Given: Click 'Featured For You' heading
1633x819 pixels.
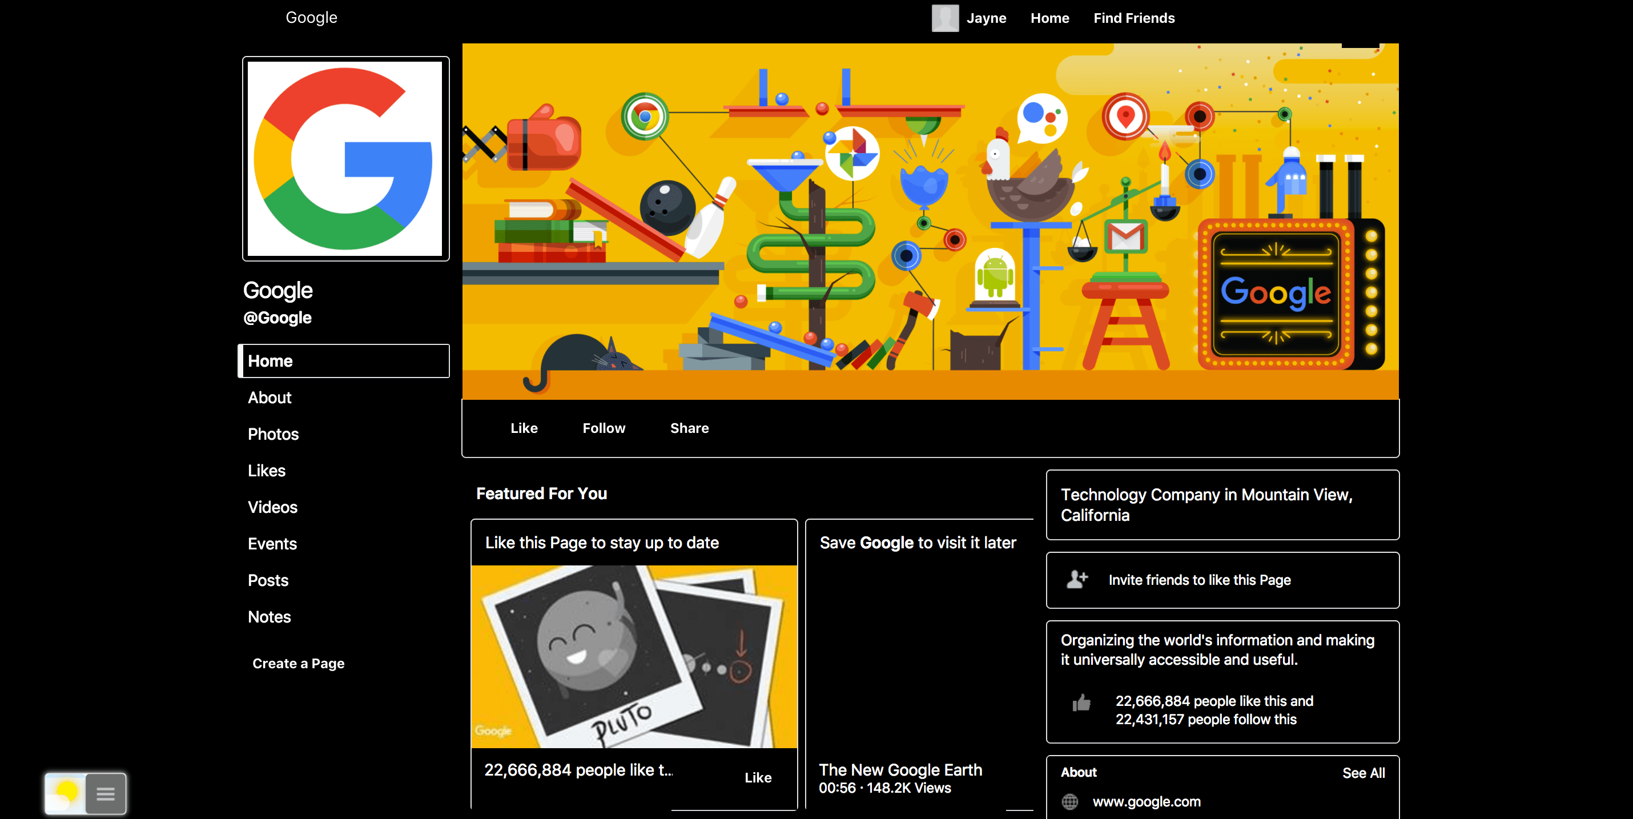Looking at the screenshot, I should click(541, 493).
